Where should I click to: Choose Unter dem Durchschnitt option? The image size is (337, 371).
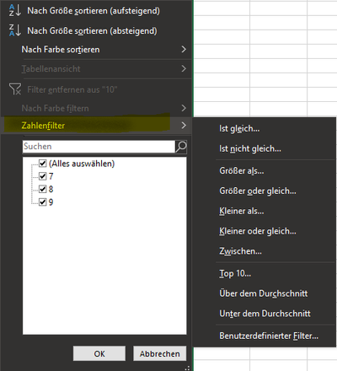pyautogui.click(x=265, y=314)
